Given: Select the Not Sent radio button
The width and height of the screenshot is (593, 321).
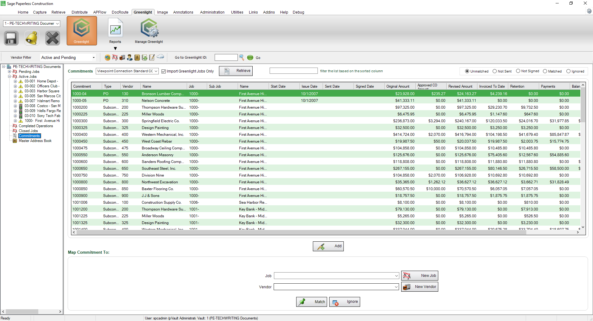Looking at the screenshot, I should coord(494,71).
